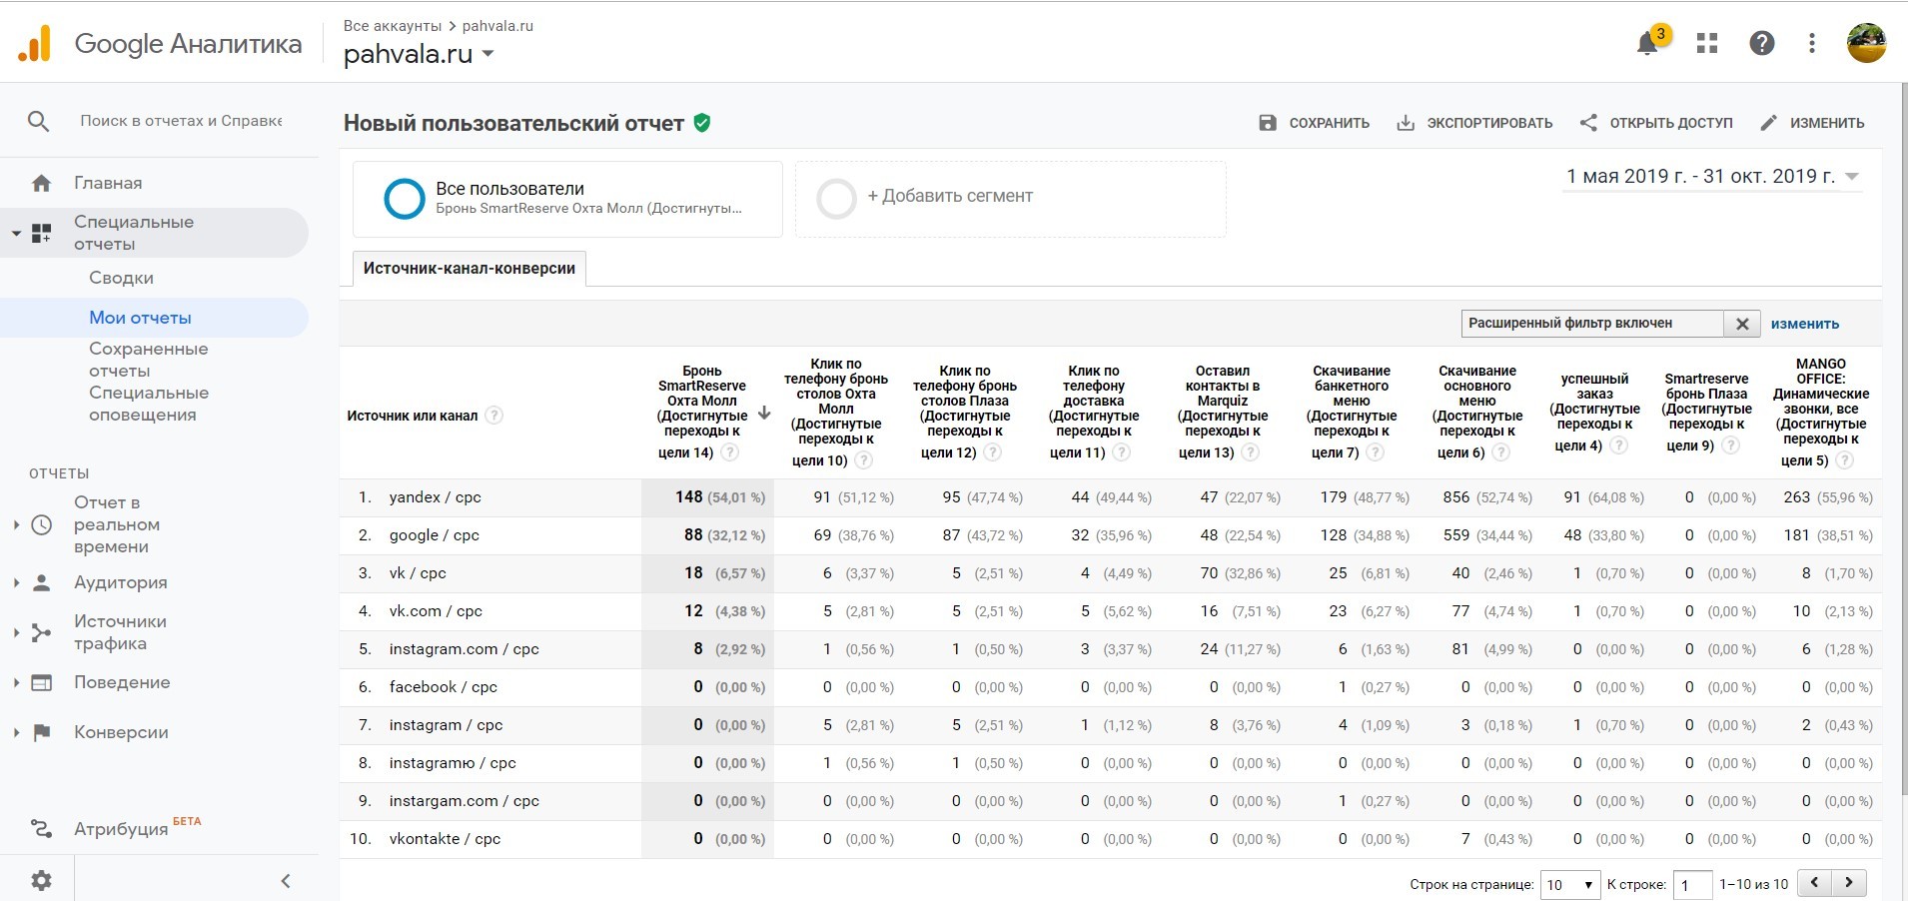Click the google / cpc row label

435,535
